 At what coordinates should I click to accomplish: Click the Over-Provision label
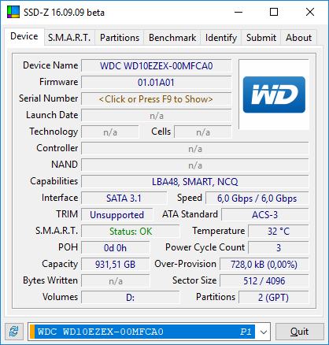(x=185, y=264)
